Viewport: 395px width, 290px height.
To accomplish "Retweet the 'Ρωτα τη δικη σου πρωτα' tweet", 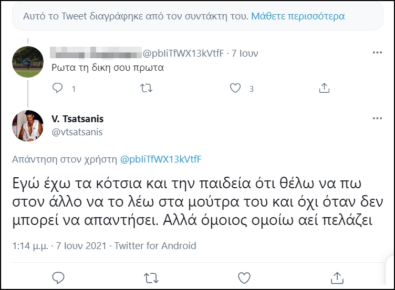I will click(147, 88).
